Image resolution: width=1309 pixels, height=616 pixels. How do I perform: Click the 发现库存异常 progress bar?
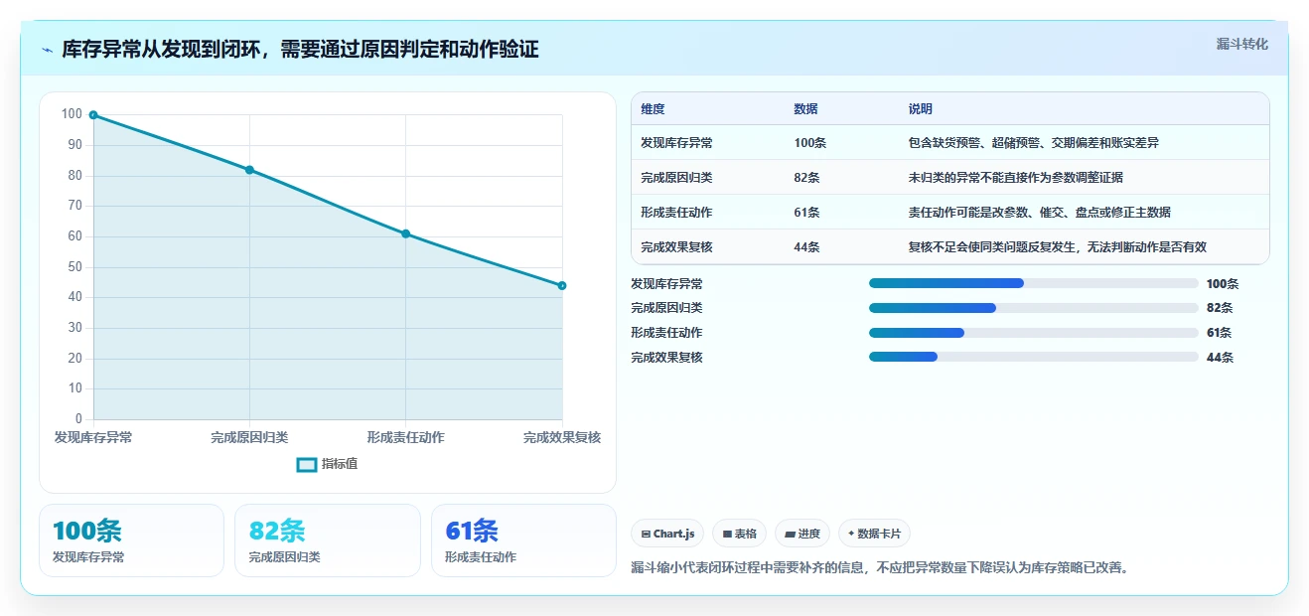1034,283
